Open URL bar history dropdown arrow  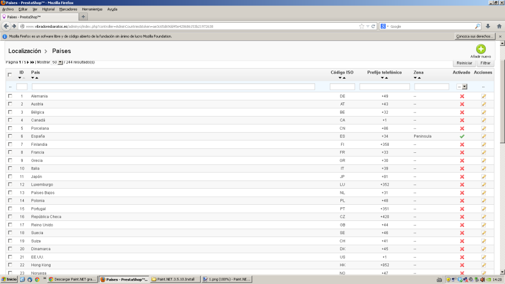pos(368,26)
